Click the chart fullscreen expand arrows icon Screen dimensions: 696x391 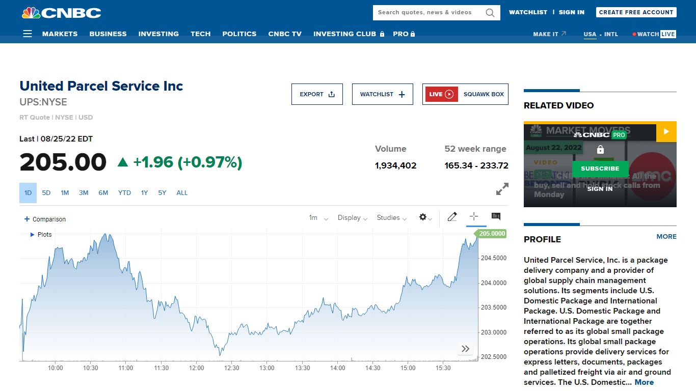point(502,189)
